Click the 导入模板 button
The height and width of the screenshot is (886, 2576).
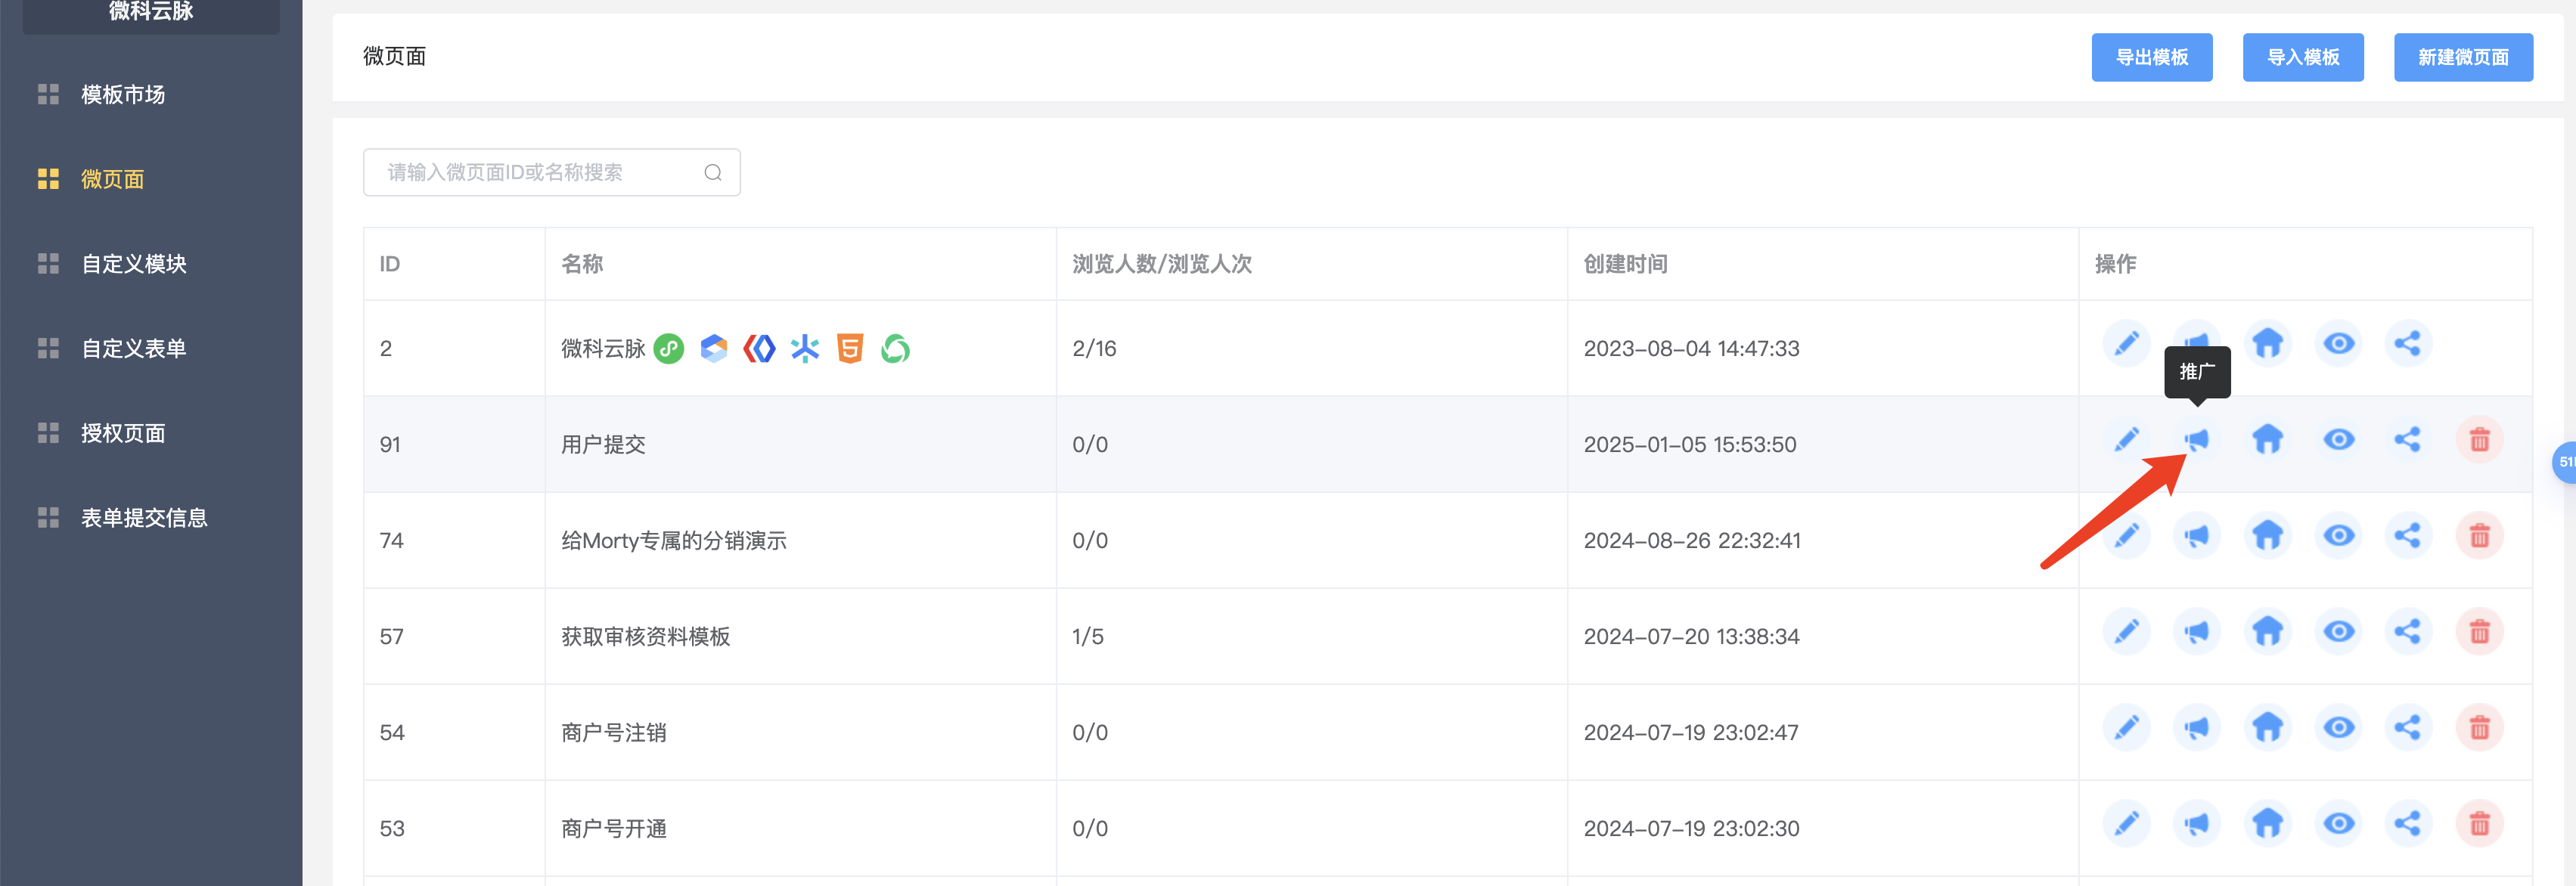point(2303,58)
